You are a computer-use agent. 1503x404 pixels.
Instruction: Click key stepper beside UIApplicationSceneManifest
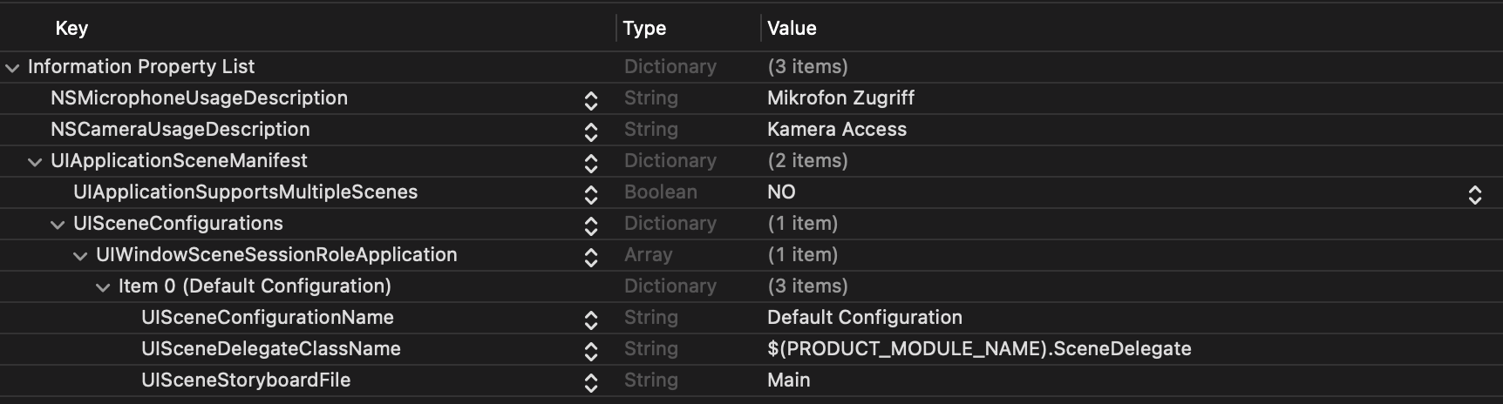click(x=590, y=163)
